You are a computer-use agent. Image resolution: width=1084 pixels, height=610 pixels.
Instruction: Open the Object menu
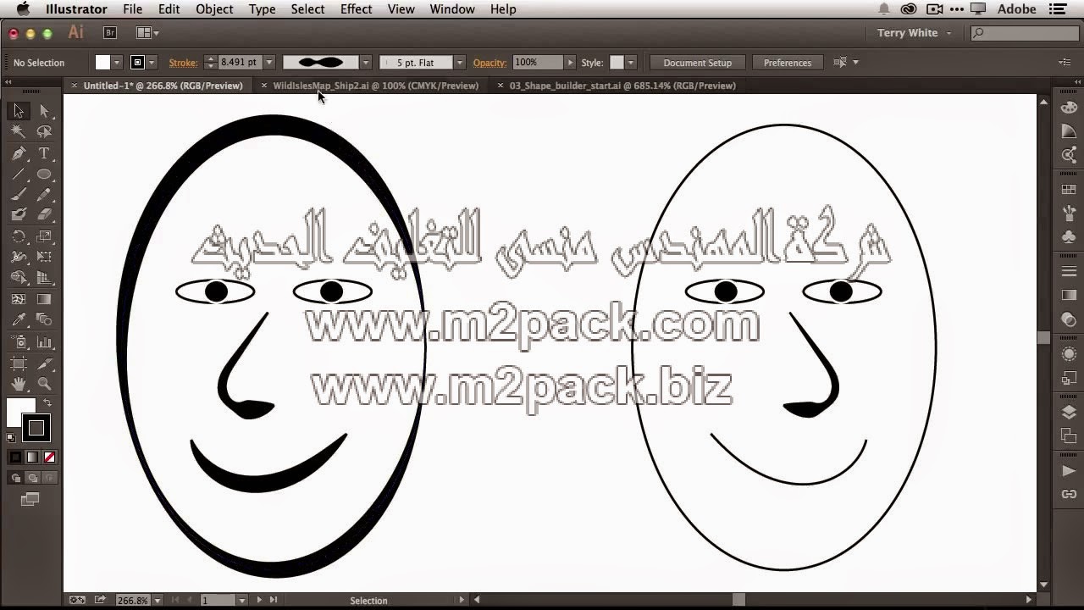click(214, 8)
